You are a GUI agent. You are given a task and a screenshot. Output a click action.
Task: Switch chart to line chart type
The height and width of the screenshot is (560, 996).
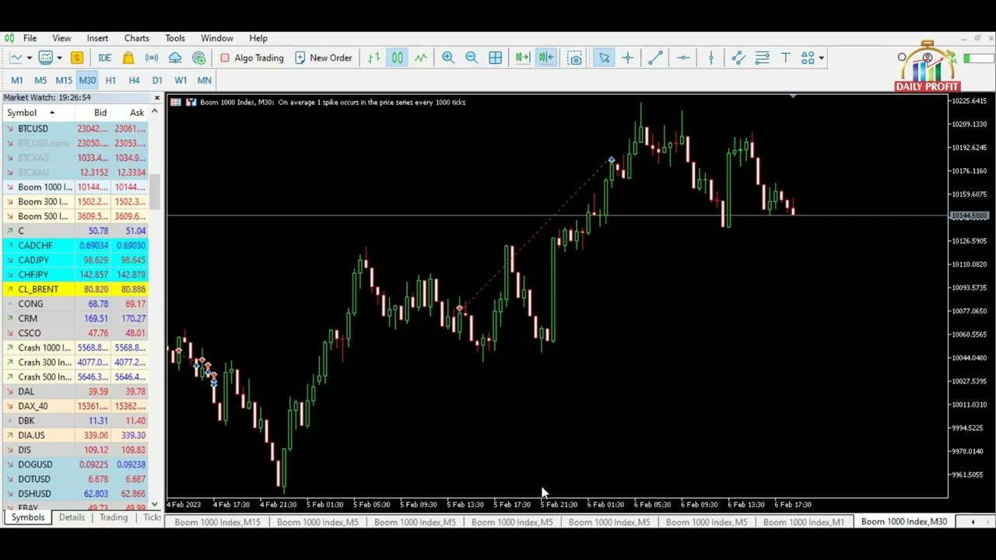pyautogui.click(x=421, y=58)
